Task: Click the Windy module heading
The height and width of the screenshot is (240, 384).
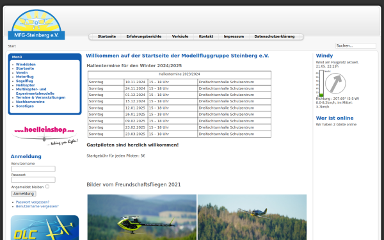Action: [x=324, y=56]
